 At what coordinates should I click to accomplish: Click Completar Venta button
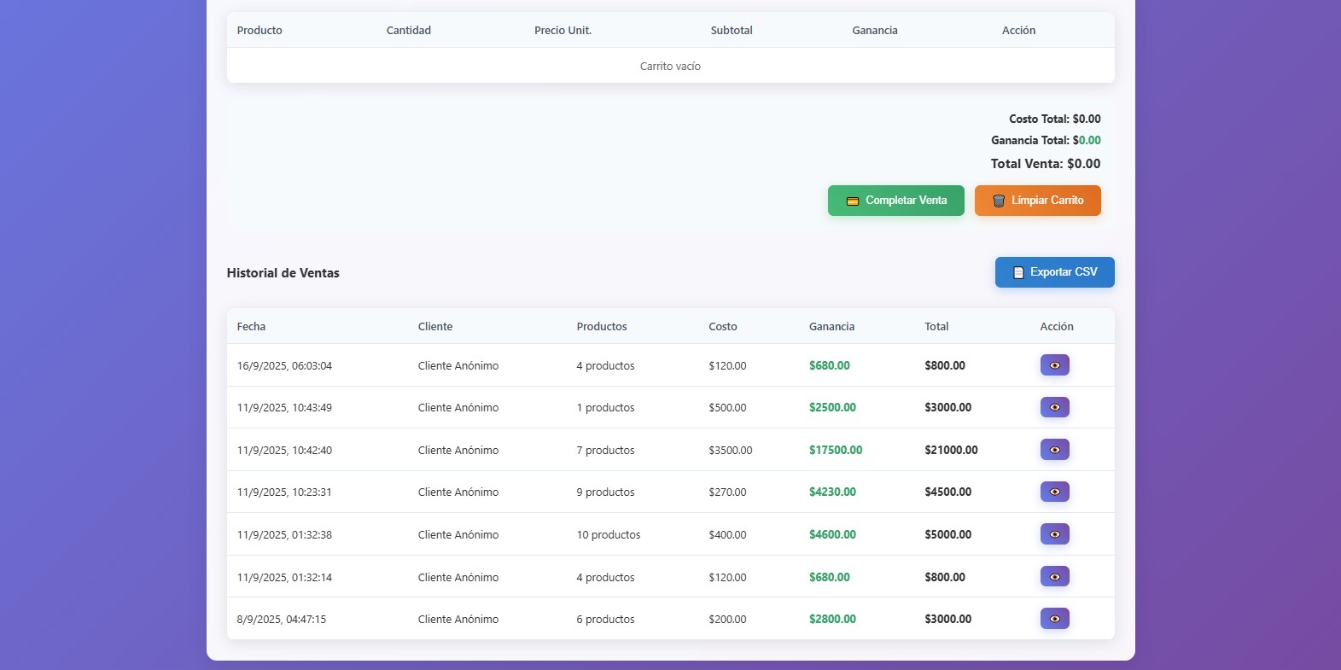tap(895, 201)
